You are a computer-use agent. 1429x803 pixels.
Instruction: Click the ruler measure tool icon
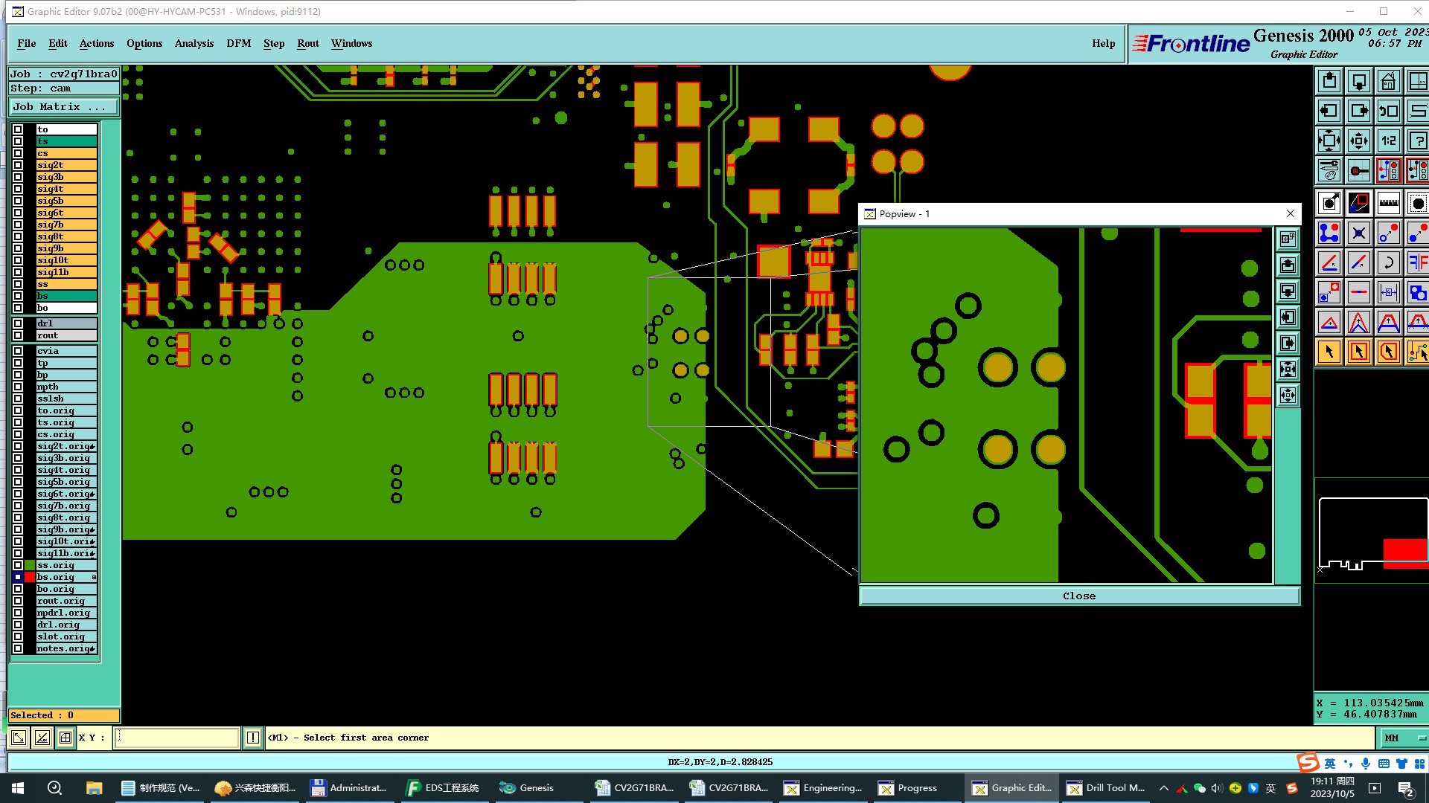[x=1388, y=203]
